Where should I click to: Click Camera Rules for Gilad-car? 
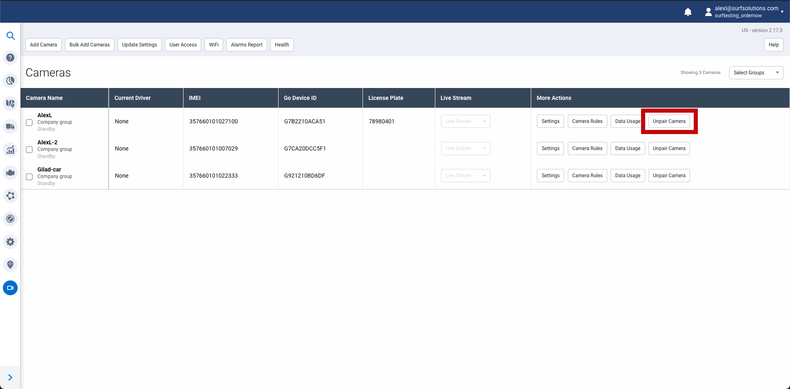point(587,176)
